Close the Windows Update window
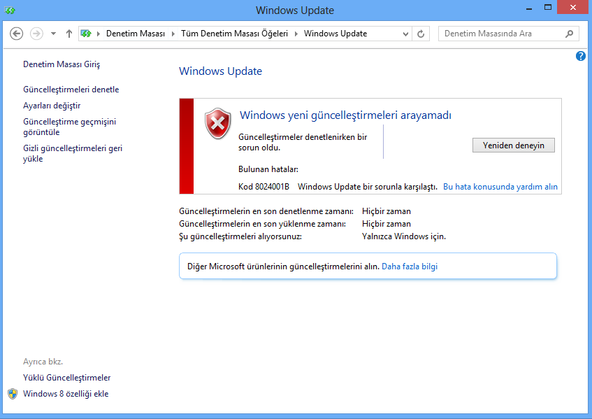Image resolution: width=592 pixels, height=419 pixels. tap(572, 7)
